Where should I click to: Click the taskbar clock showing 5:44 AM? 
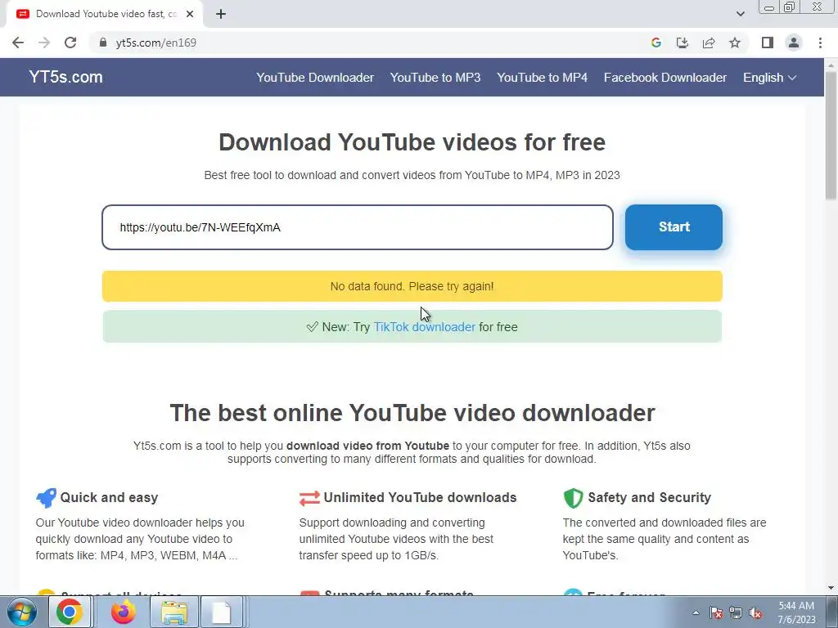pos(796,612)
